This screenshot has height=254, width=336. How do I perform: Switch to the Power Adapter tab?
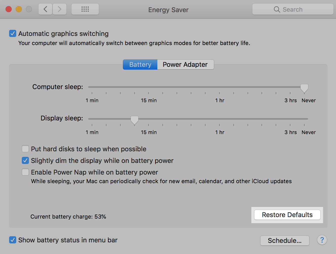[x=185, y=65]
